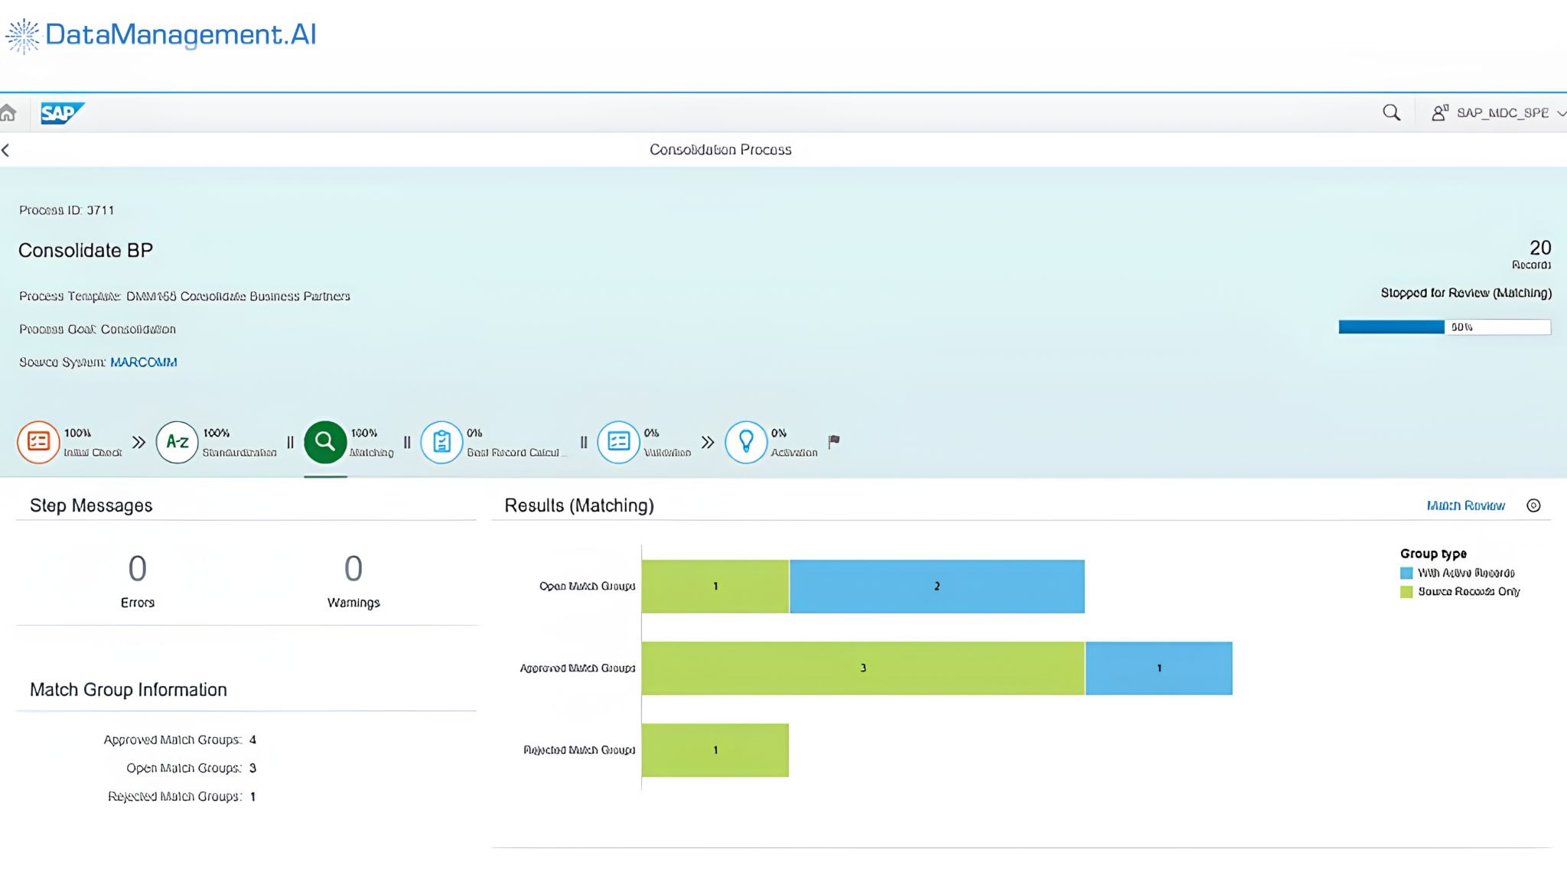Go to the SAP home icon

(8, 113)
